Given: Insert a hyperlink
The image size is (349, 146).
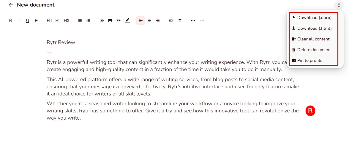Looking at the screenshot, I should click(x=102, y=21).
